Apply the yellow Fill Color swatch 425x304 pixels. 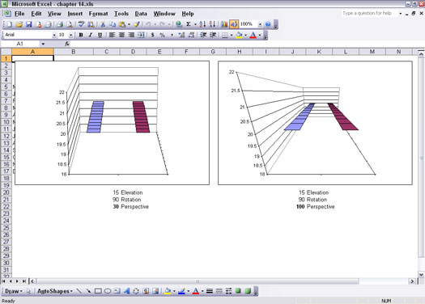tap(239, 35)
